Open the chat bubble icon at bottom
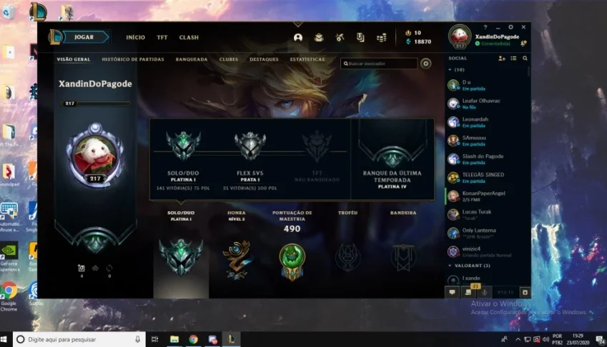Screen dimensions: 607x347 (x=452, y=292)
